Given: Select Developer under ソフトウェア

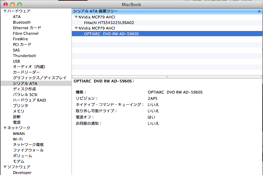Looking at the screenshot, I should 22,173.
